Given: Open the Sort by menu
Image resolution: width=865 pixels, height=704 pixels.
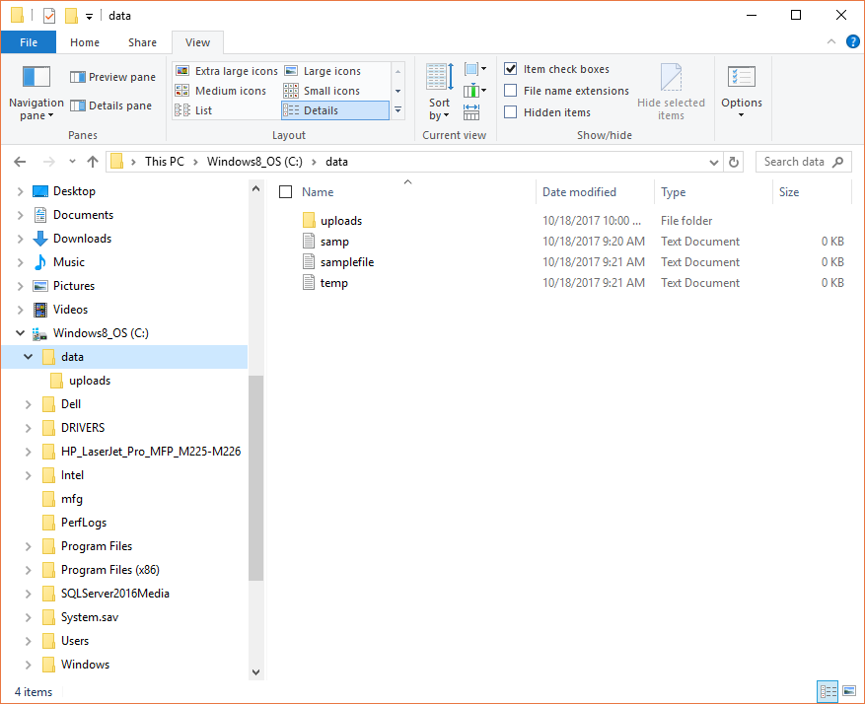Looking at the screenshot, I should (440, 92).
